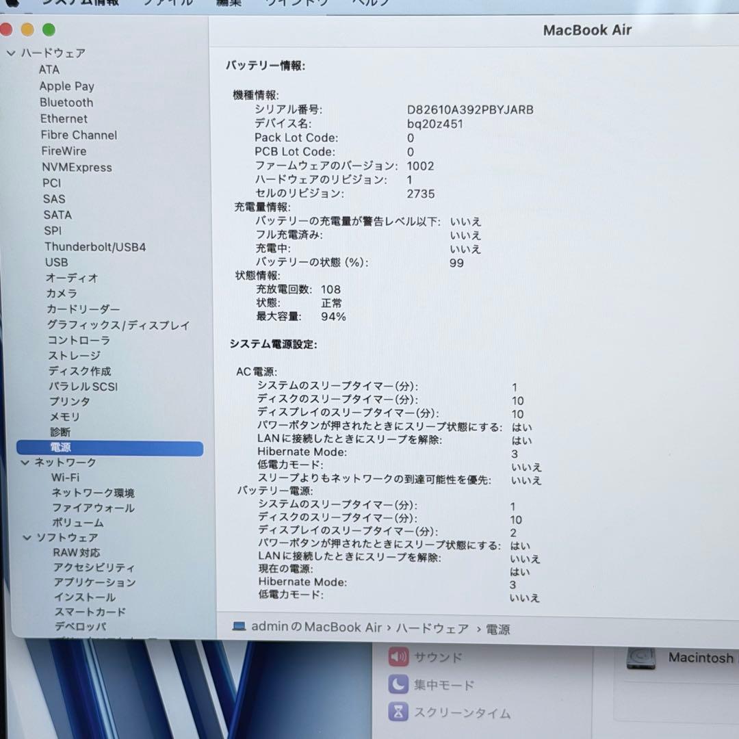The image size is (739, 739).
Task: Select SATA in the sidebar
Action: (57, 215)
